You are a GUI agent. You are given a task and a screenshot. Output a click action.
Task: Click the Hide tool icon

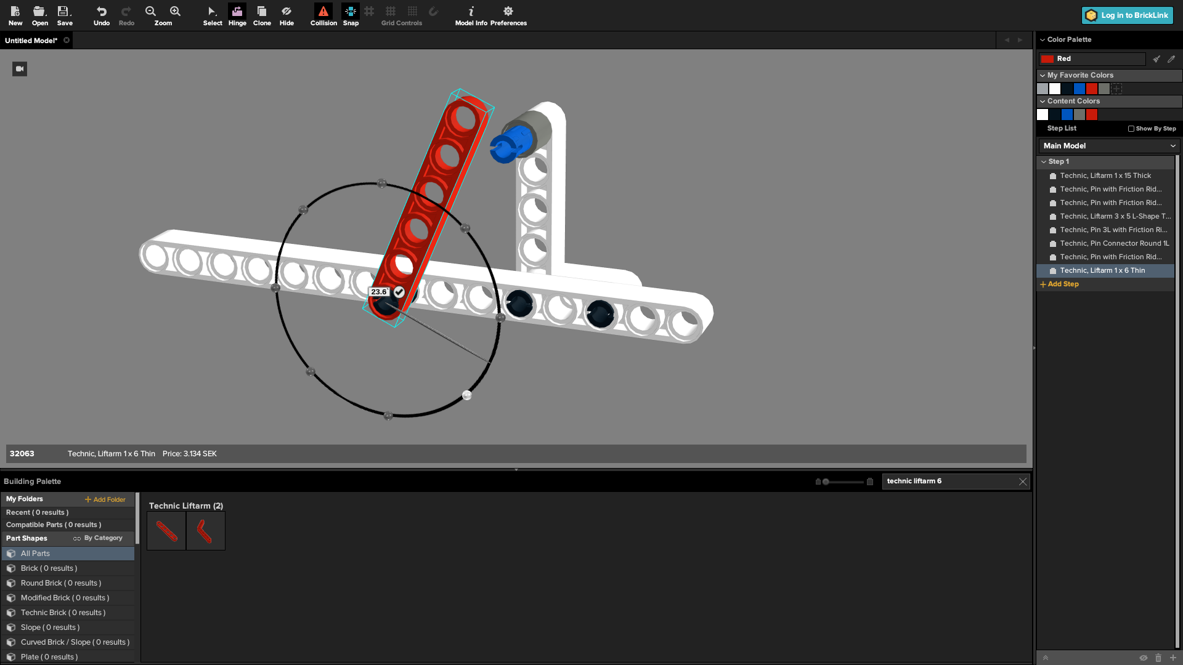(287, 15)
